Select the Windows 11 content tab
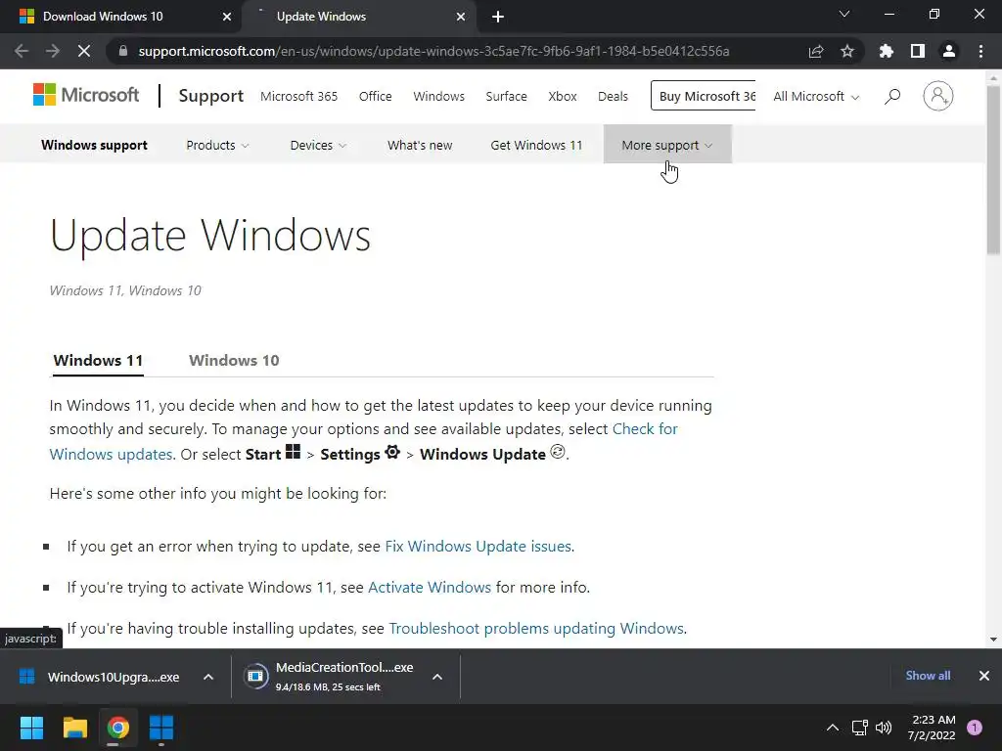Screen dimensions: 1002x751 (98, 360)
